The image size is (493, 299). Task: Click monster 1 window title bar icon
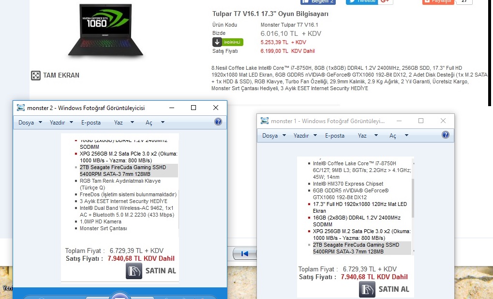[x=265, y=121]
